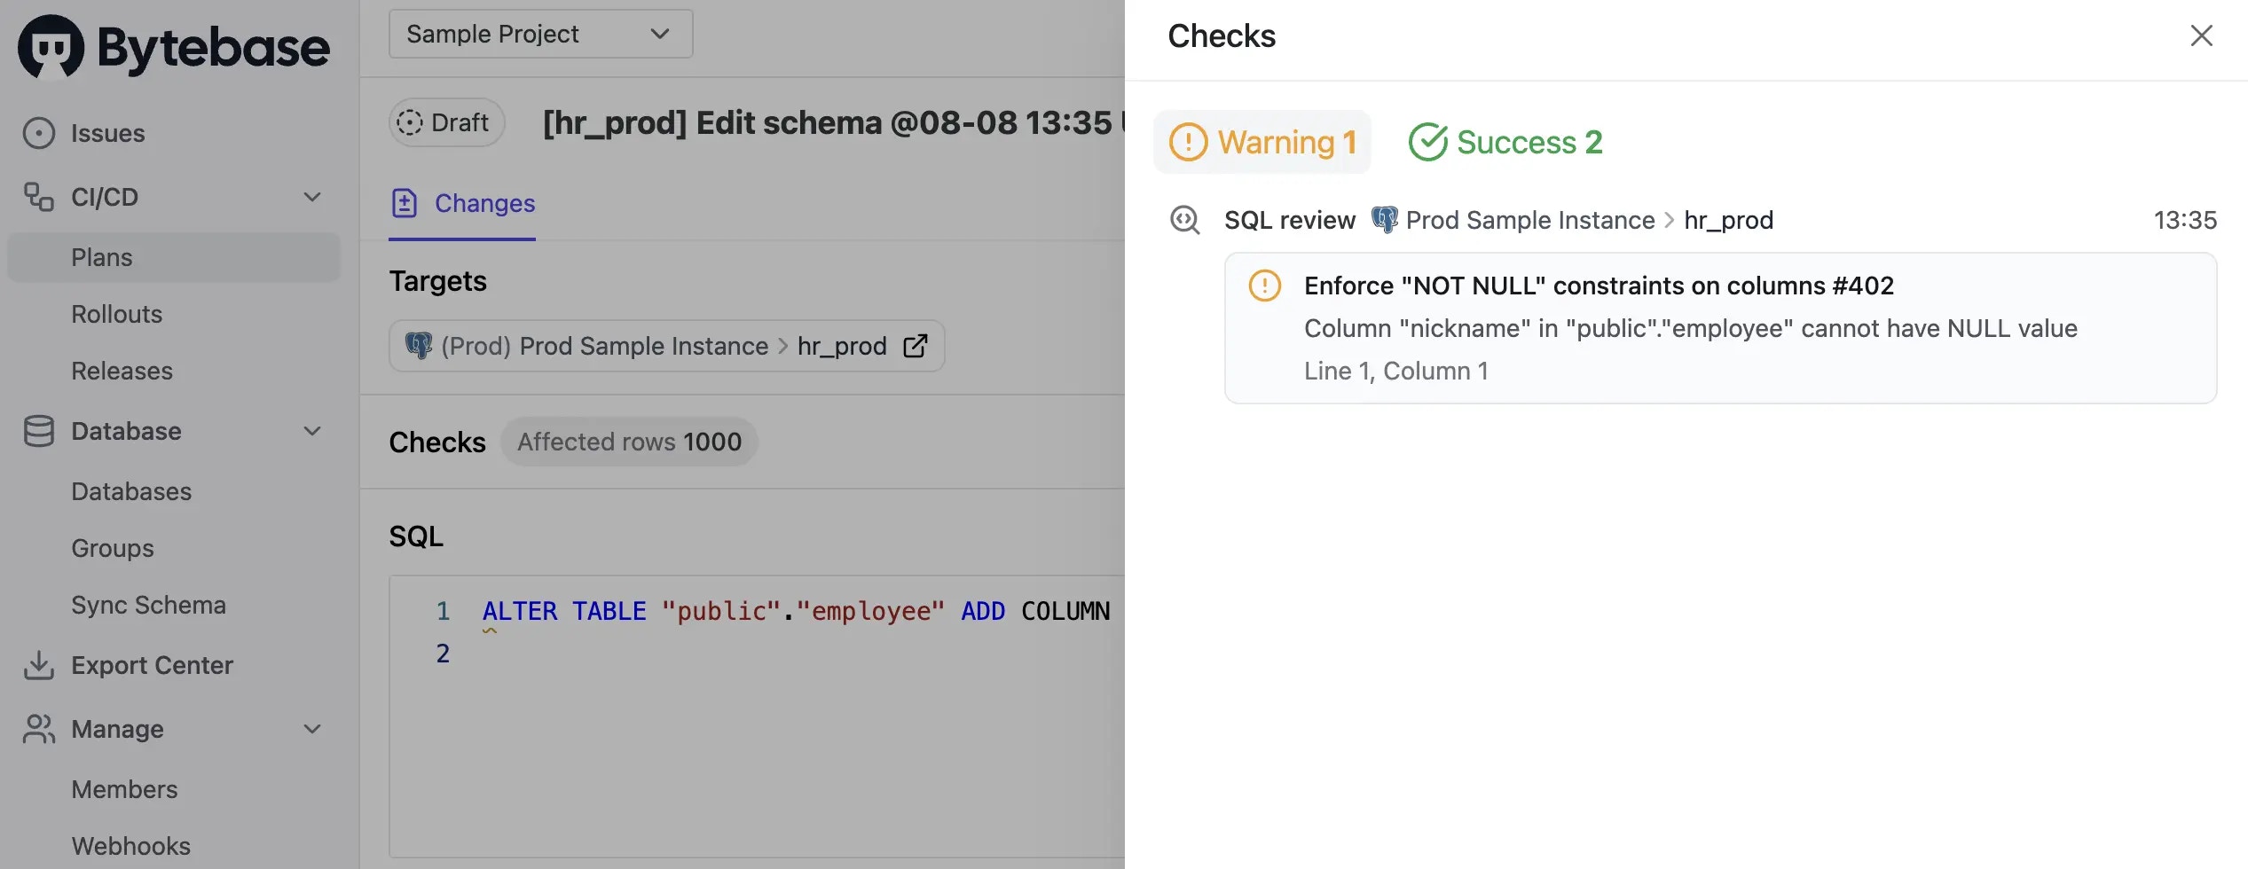Click the 13:35 timestamp
The image size is (2248, 869).
point(2185,220)
